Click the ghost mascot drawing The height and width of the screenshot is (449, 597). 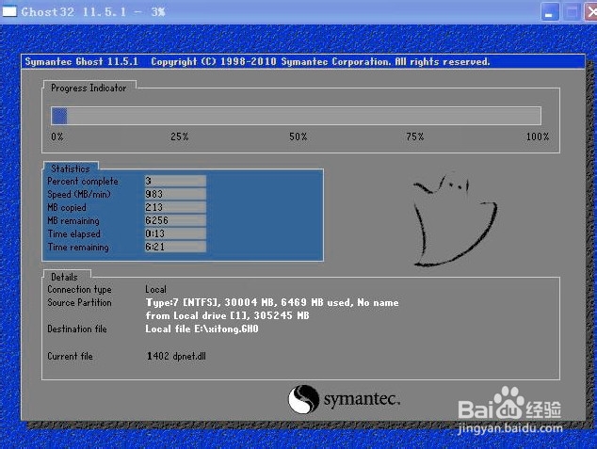pos(455,219)
